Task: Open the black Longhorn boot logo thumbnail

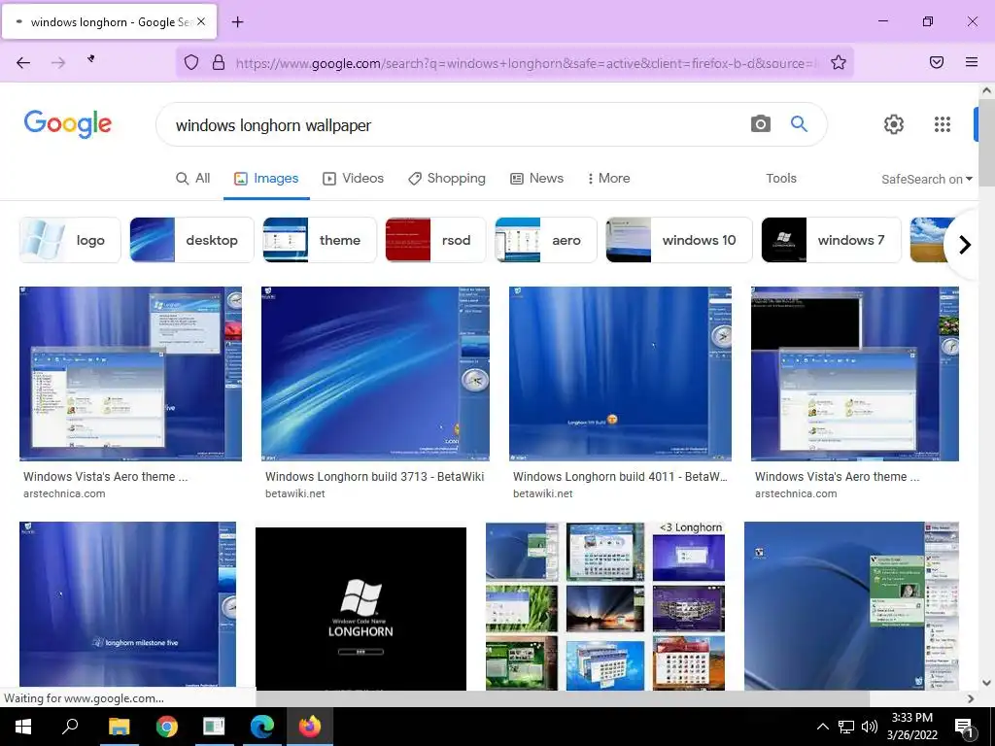Action: [x=360, y=608]
